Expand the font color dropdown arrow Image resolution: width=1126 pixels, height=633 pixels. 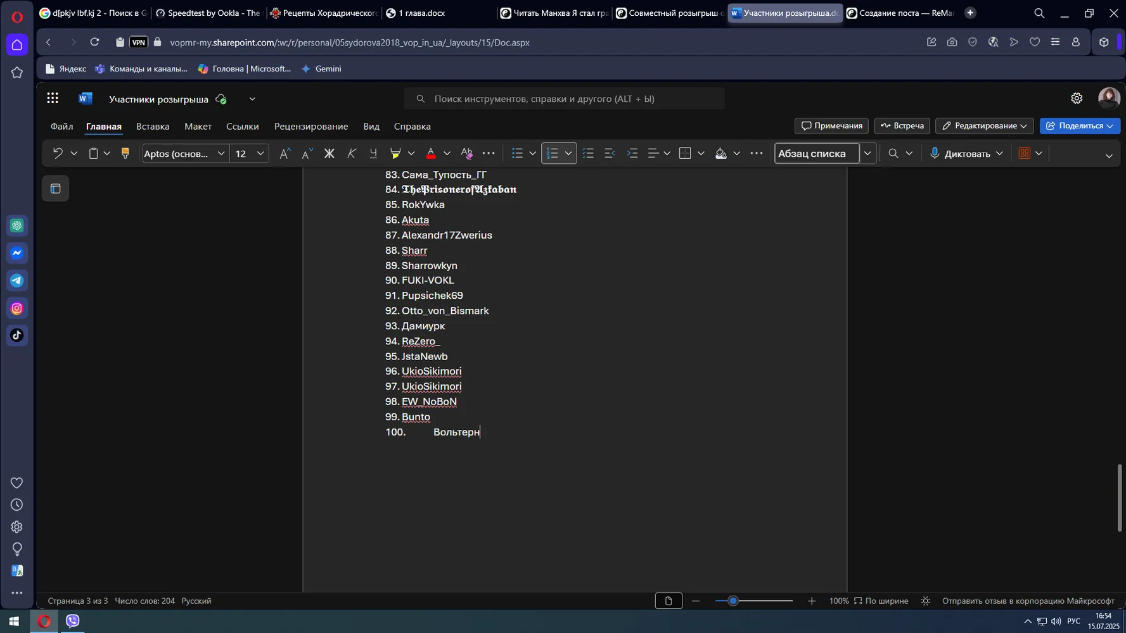coord(447,153)
